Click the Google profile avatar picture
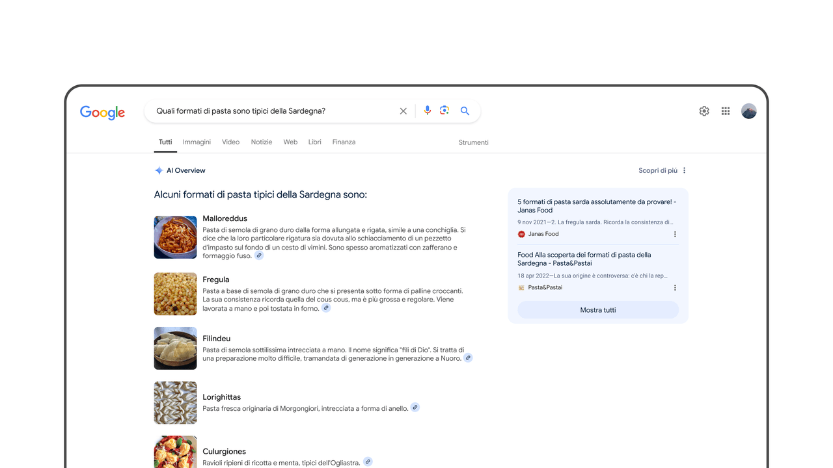The width and height of the screenshot is (833, 468). coord(748,110)
